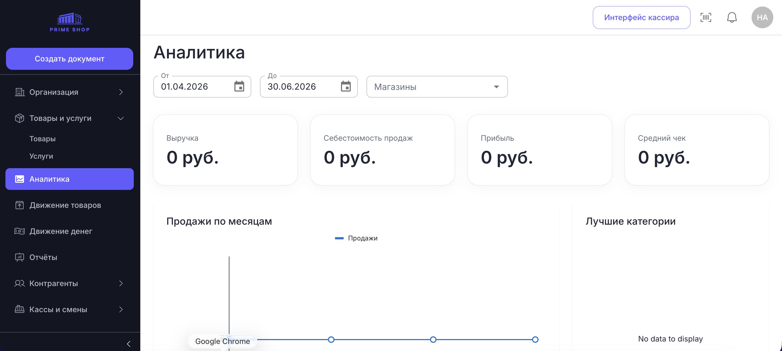Click the Аналитика page heading
This screenshot has width=782, height=351.
pyautogui.click(x=199, y=52)
